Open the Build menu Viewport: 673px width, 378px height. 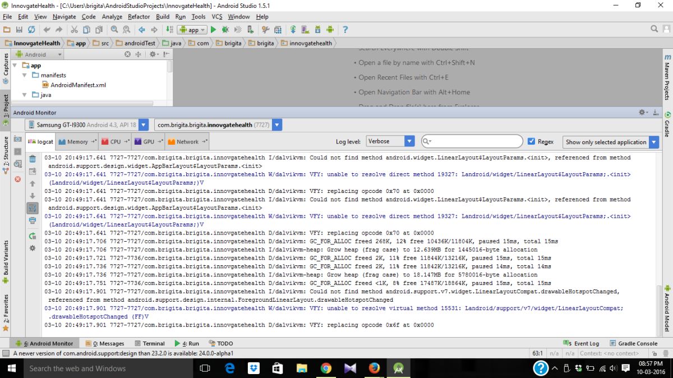click(x=163, y=17)
